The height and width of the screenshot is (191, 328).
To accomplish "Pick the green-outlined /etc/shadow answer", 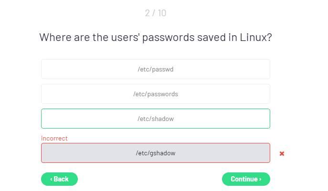I will click(x=156, y=119).
